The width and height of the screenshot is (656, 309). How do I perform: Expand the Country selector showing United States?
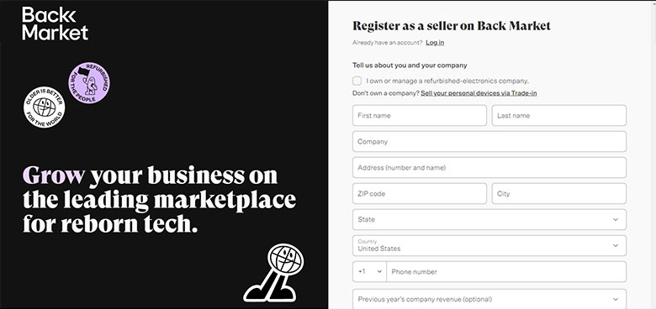(489, 245)
